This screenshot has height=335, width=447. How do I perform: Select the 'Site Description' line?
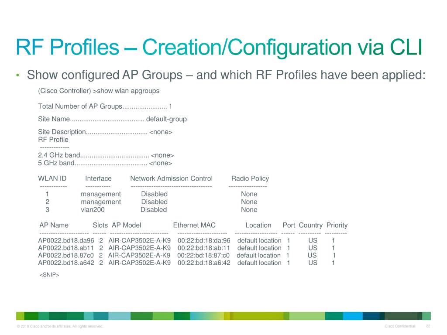pos(105,132)
